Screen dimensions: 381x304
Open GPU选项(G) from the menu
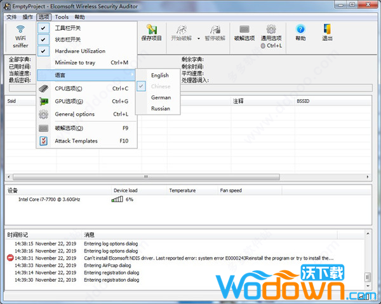pos(87,101)
